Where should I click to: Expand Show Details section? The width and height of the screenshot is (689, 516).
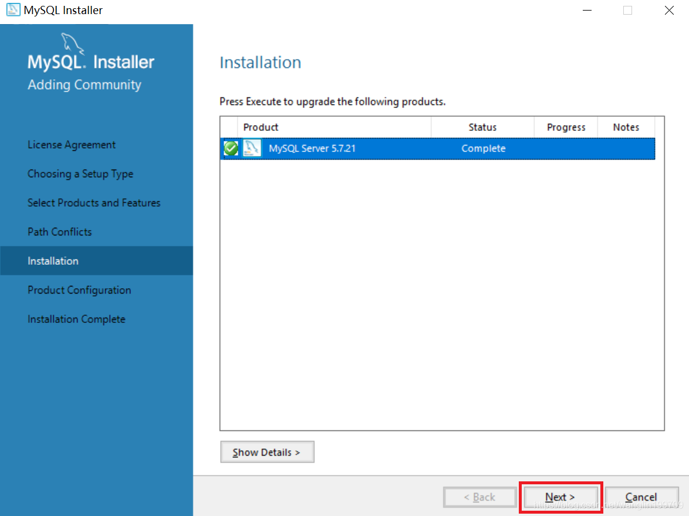coord(266,452)
